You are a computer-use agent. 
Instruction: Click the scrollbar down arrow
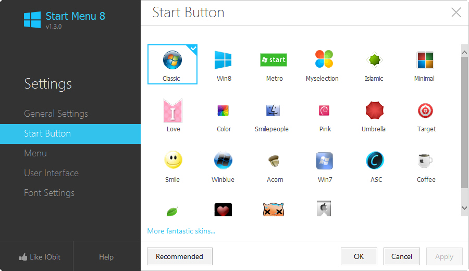coord(464,208)
